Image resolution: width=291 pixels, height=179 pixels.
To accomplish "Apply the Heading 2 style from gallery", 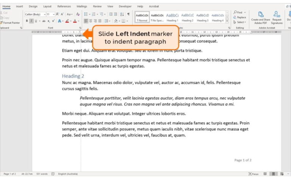I will (x=188, y=17).
